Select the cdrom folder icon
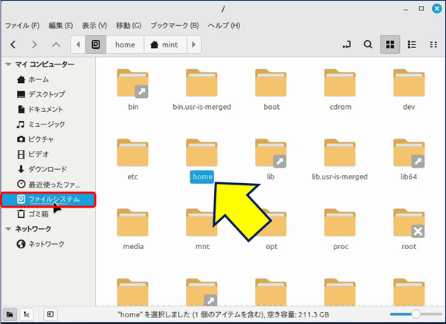446x324 pixels. pyautogui.click(x=340, y=83)
